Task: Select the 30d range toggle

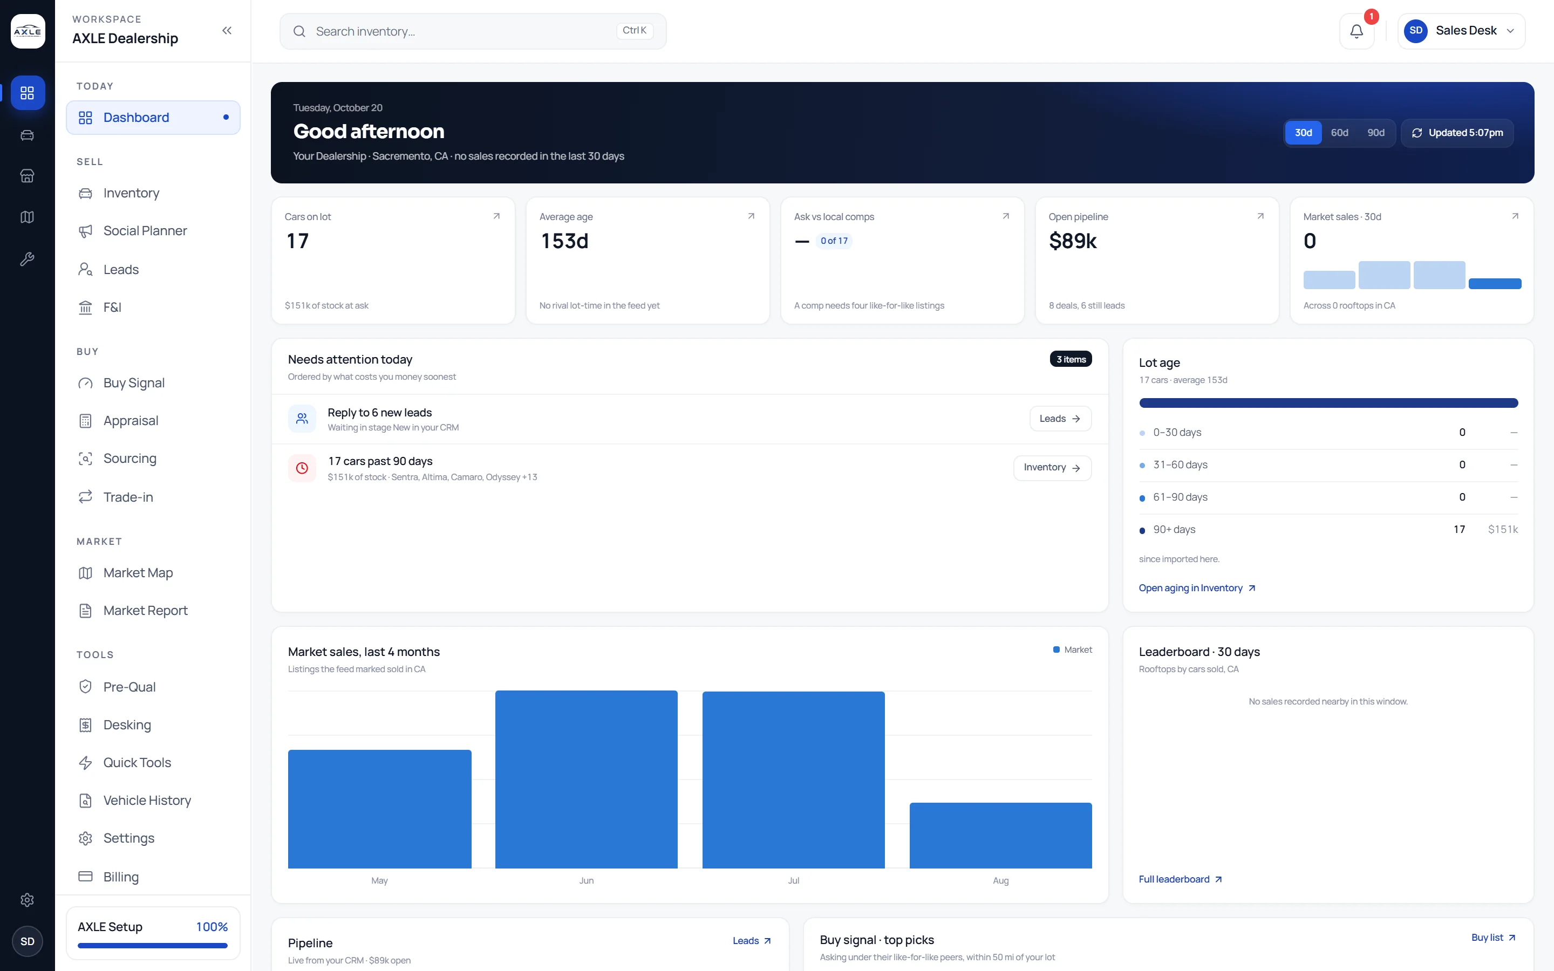Action: (1303, 133)
